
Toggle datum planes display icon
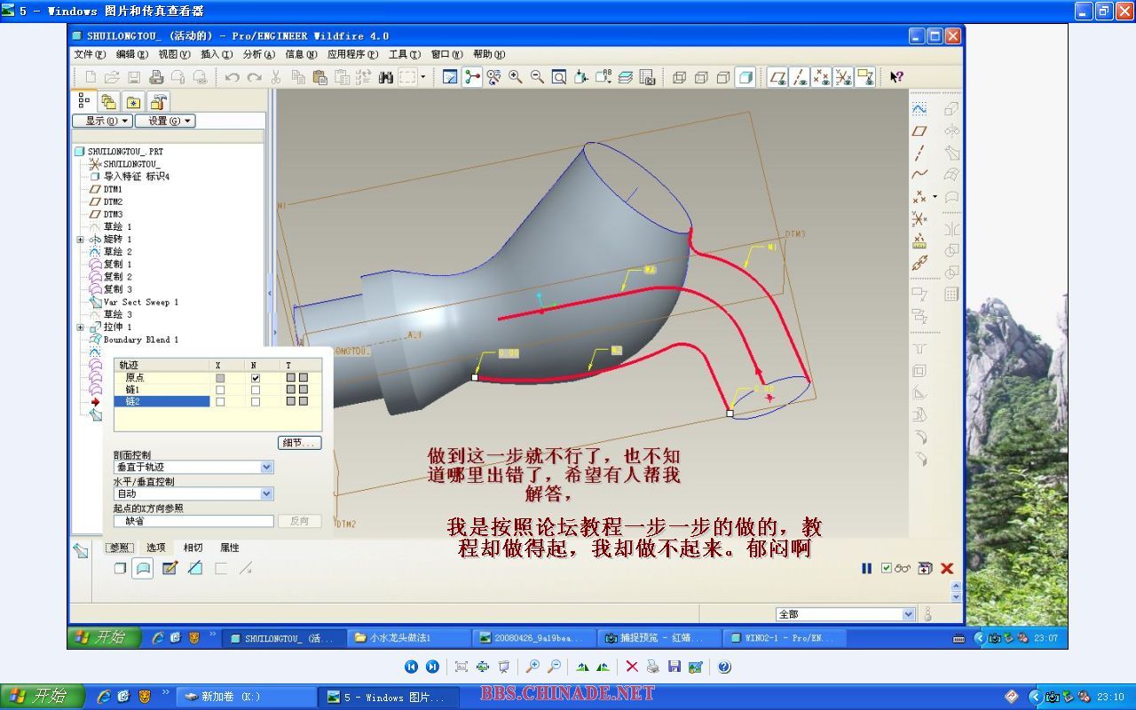[778, 77]
